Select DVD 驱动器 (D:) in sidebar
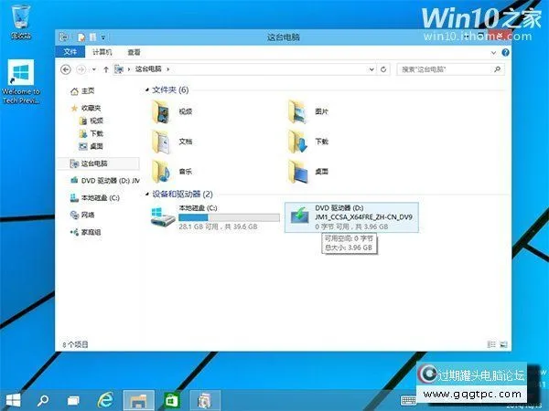The image size is (549, 411). click(x=105, y=180)
